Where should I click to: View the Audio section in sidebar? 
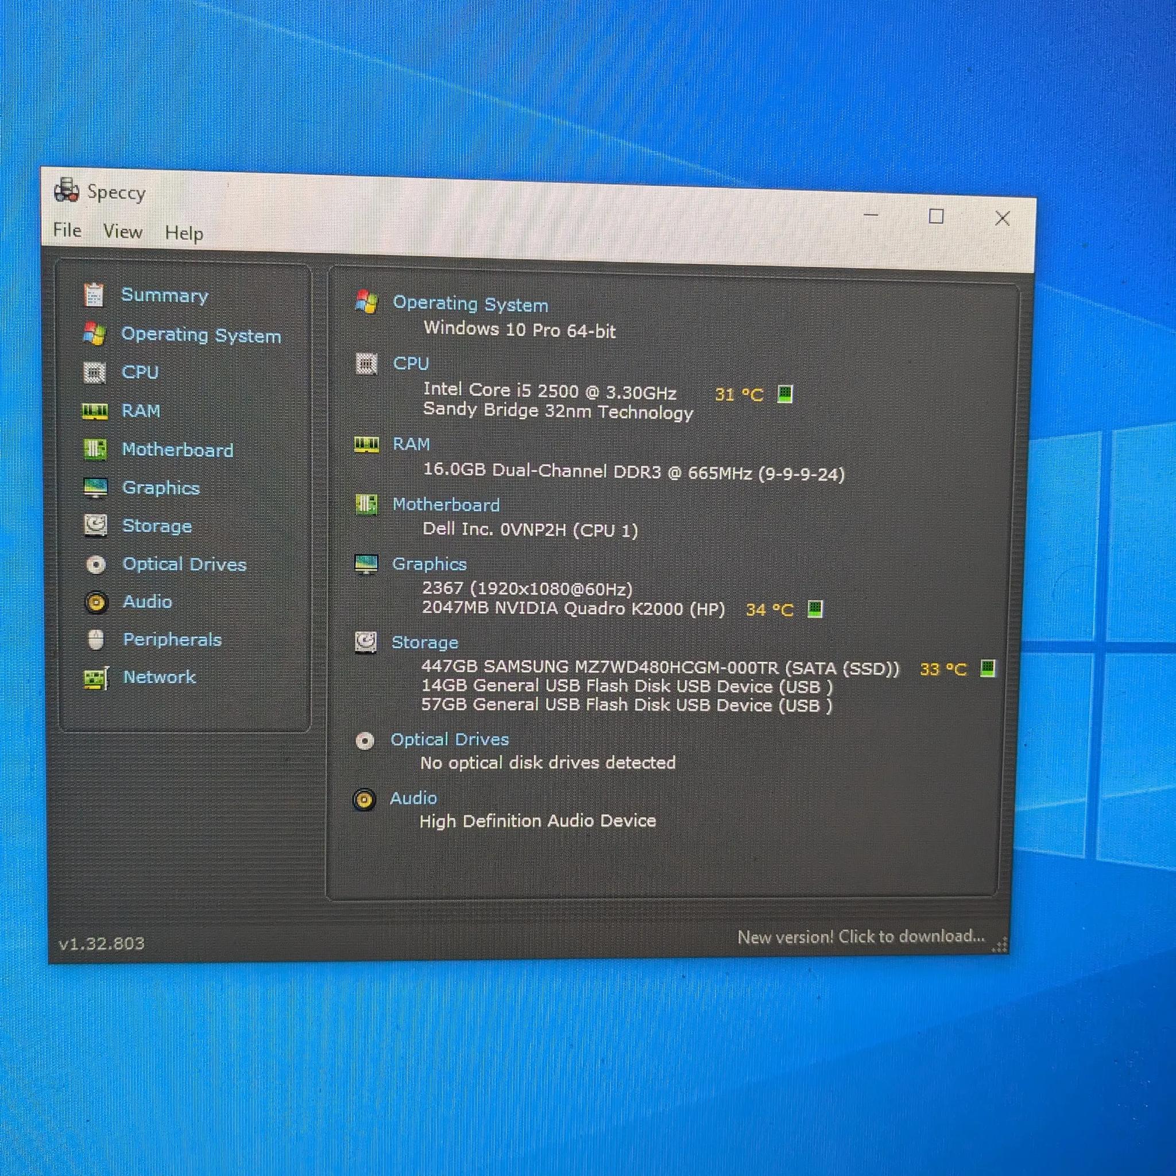coord(148,602)
